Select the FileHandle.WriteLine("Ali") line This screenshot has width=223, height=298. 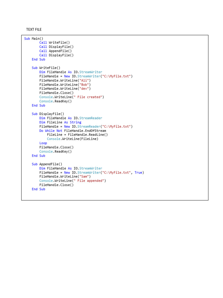pyautogui.click(x=65, y=80)
